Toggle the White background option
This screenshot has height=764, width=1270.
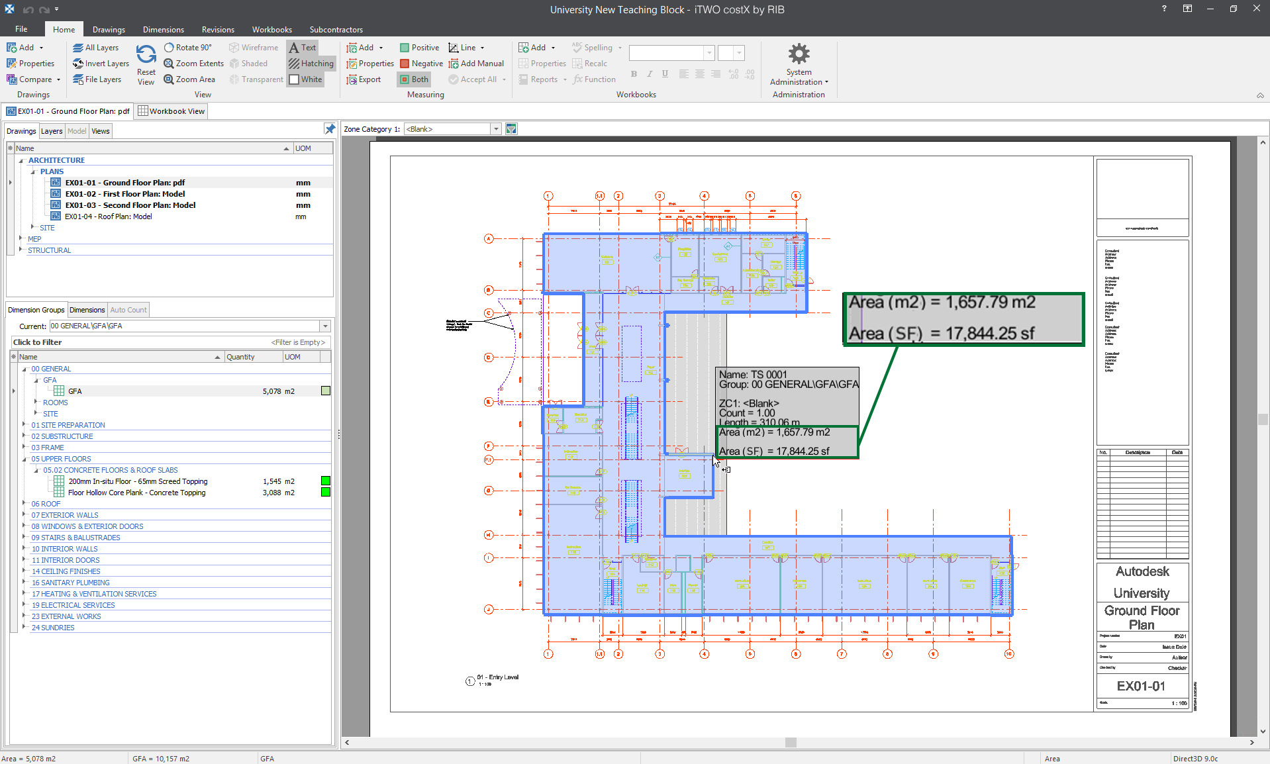tap(305, 79)
